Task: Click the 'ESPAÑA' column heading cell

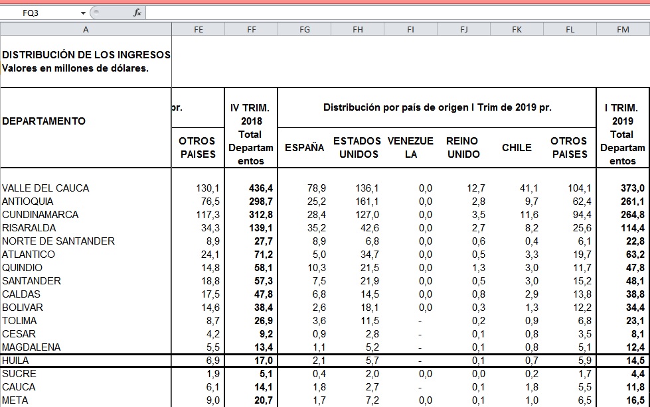Action: (x=304, y=147)
